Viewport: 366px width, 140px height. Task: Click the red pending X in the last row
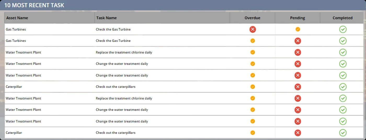click(298, 133)
